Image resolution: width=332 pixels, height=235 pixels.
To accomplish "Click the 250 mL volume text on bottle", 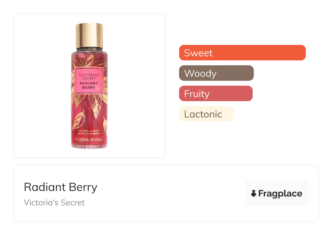I will [89, 140].
